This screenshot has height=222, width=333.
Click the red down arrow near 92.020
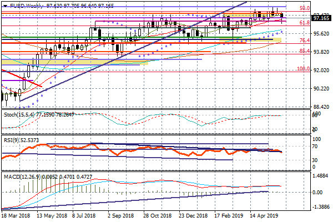pyautogui.click(x=22, y=79)
